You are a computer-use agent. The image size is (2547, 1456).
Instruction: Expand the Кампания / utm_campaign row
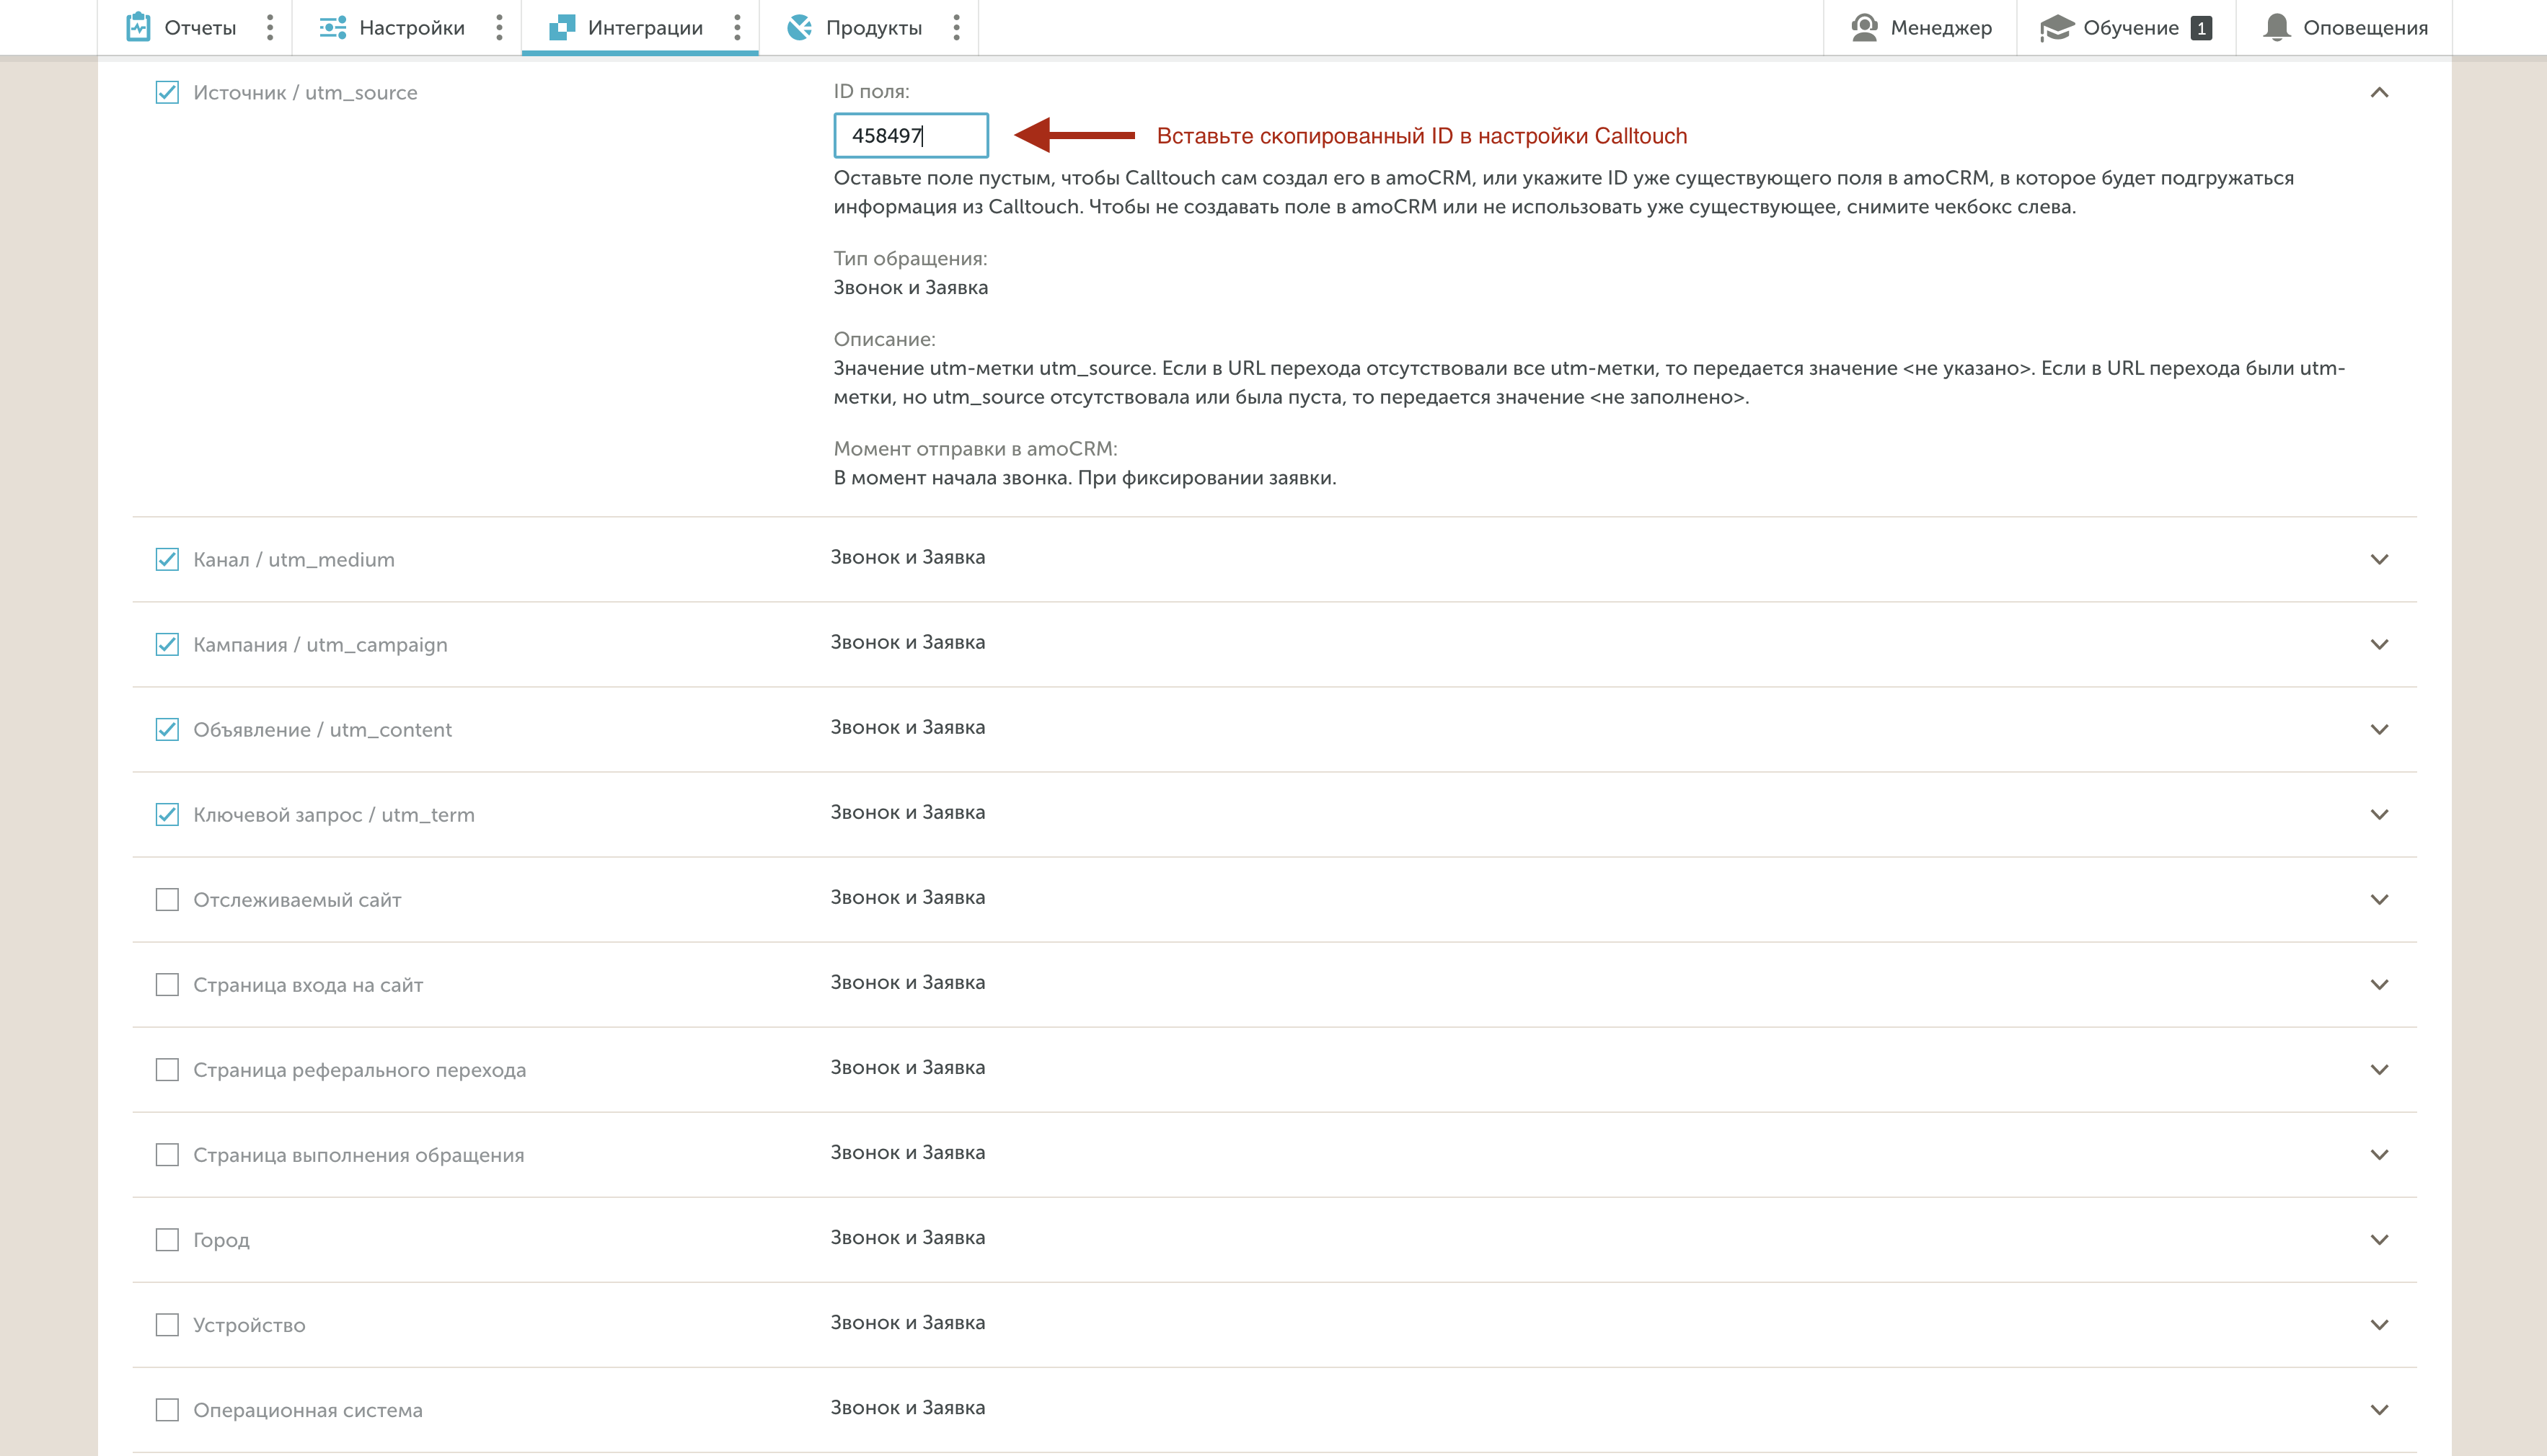click(x=2379, y=645)
